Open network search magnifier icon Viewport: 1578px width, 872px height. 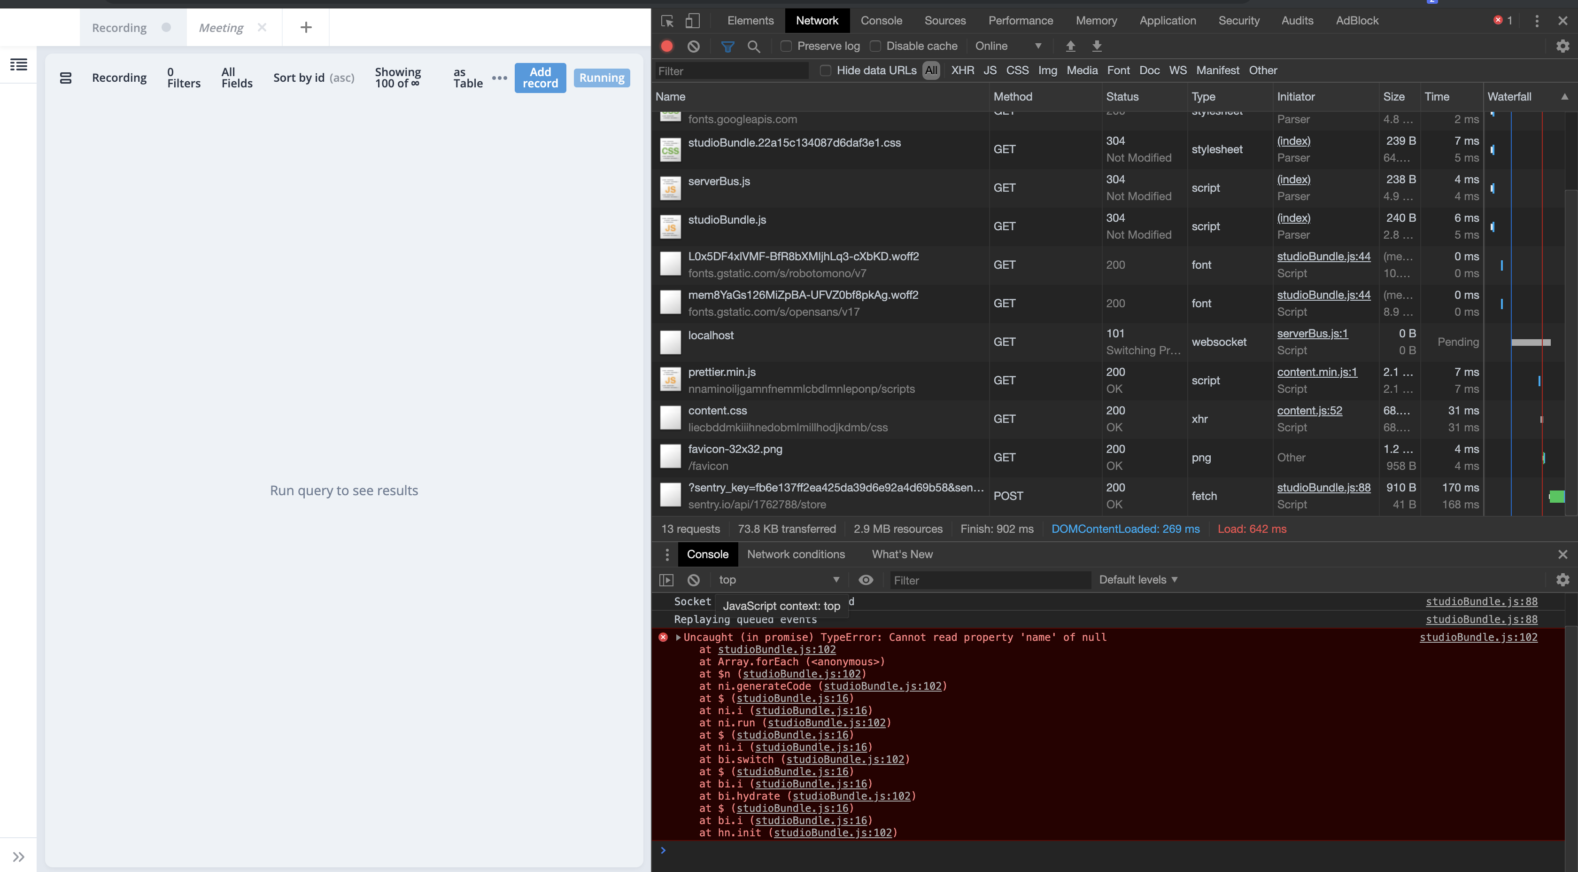(x=754, y=46)
